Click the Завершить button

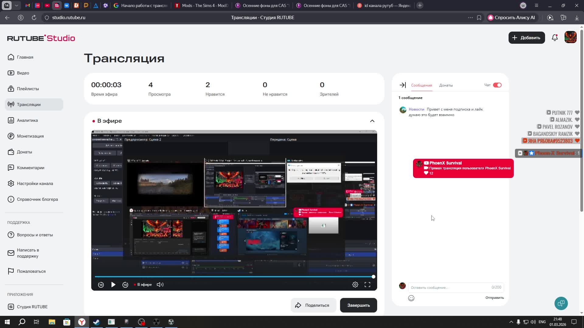point(358,305)
